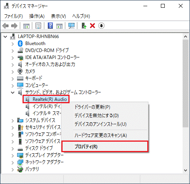This screenshot has width=190, height=184.
Task: Click the カメラ webcam icon
Action: pyautogui.click(x=20, y=71)
